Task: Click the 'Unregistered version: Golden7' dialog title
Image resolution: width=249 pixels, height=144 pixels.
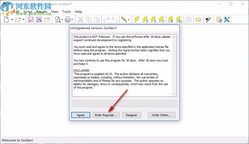Action: click(93, 28)
